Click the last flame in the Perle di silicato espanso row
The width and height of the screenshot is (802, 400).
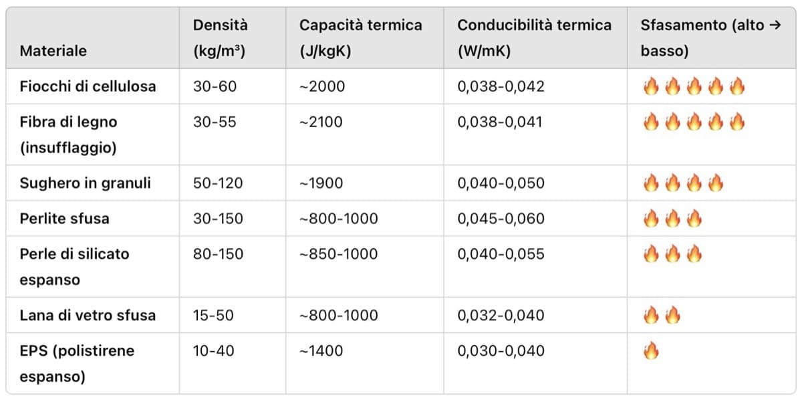[694, 254]
